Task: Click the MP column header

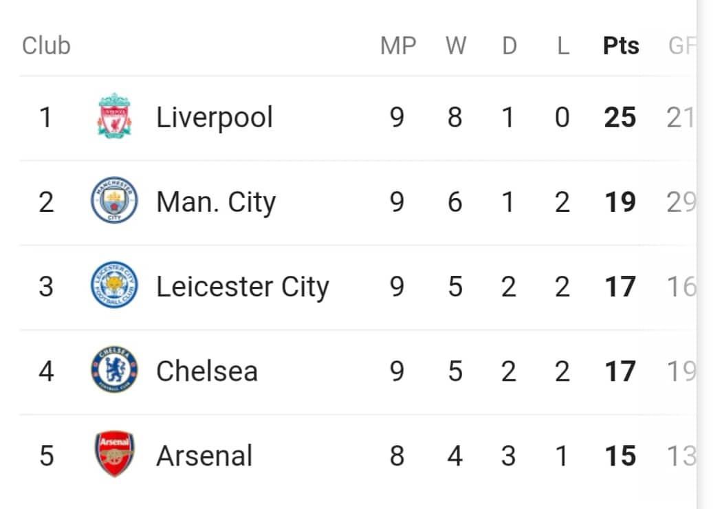Action: 398,45
